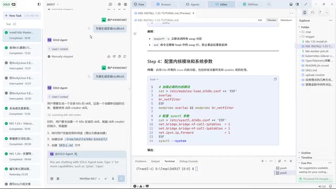Switch to the Output panel tab

(155, 161)
